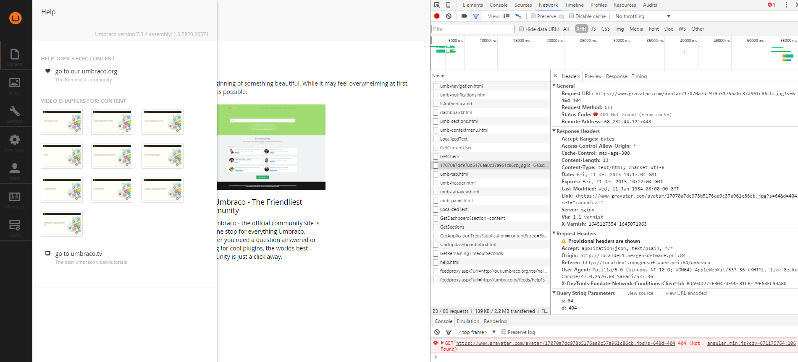Switch to the Timeline tab
Screen dimensions: 798x362
pyautogui.click(x=574, y=5)
